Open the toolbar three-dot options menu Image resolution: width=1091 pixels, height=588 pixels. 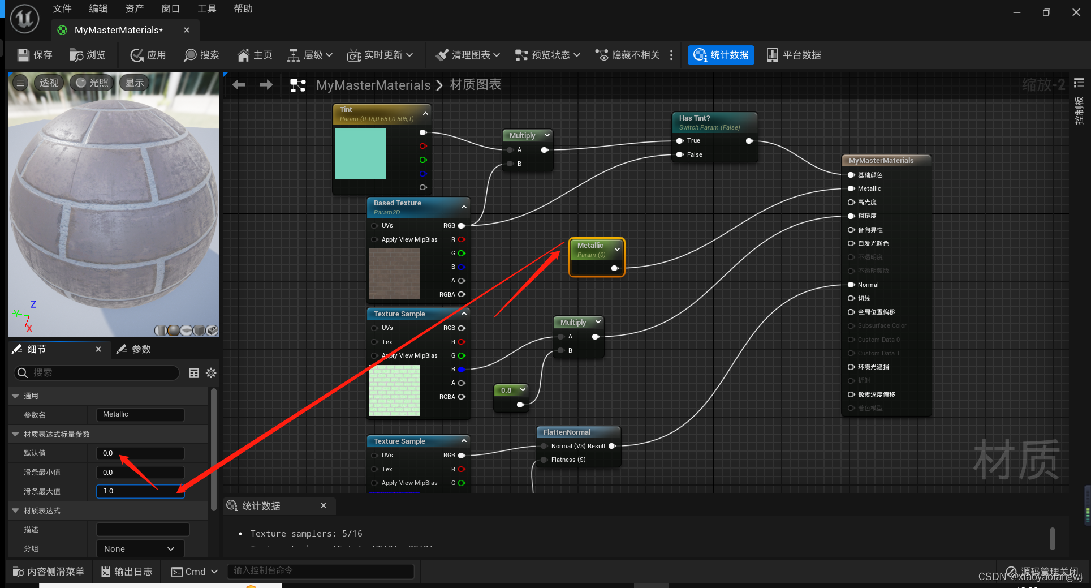point(671,55)
